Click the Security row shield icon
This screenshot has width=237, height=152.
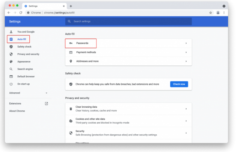tap(71, 133)
